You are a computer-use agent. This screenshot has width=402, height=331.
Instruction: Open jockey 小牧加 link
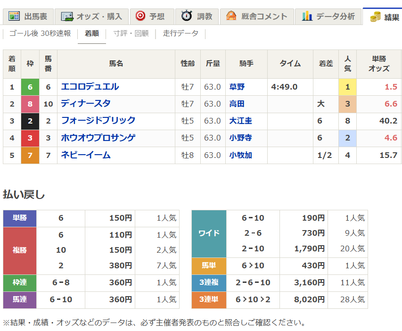[x=240, y=155]
